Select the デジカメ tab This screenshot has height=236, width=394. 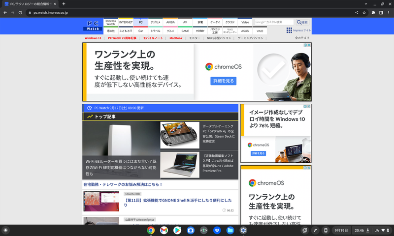click(x=156, y=22)
